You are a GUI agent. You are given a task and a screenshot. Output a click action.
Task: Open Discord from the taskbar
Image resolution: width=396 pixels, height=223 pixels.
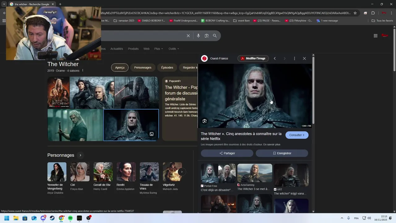click(x=43, y=218)
